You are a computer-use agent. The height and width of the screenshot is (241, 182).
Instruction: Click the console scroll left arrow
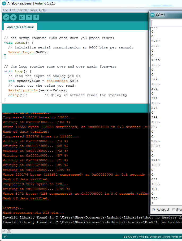tap(4, 231)
